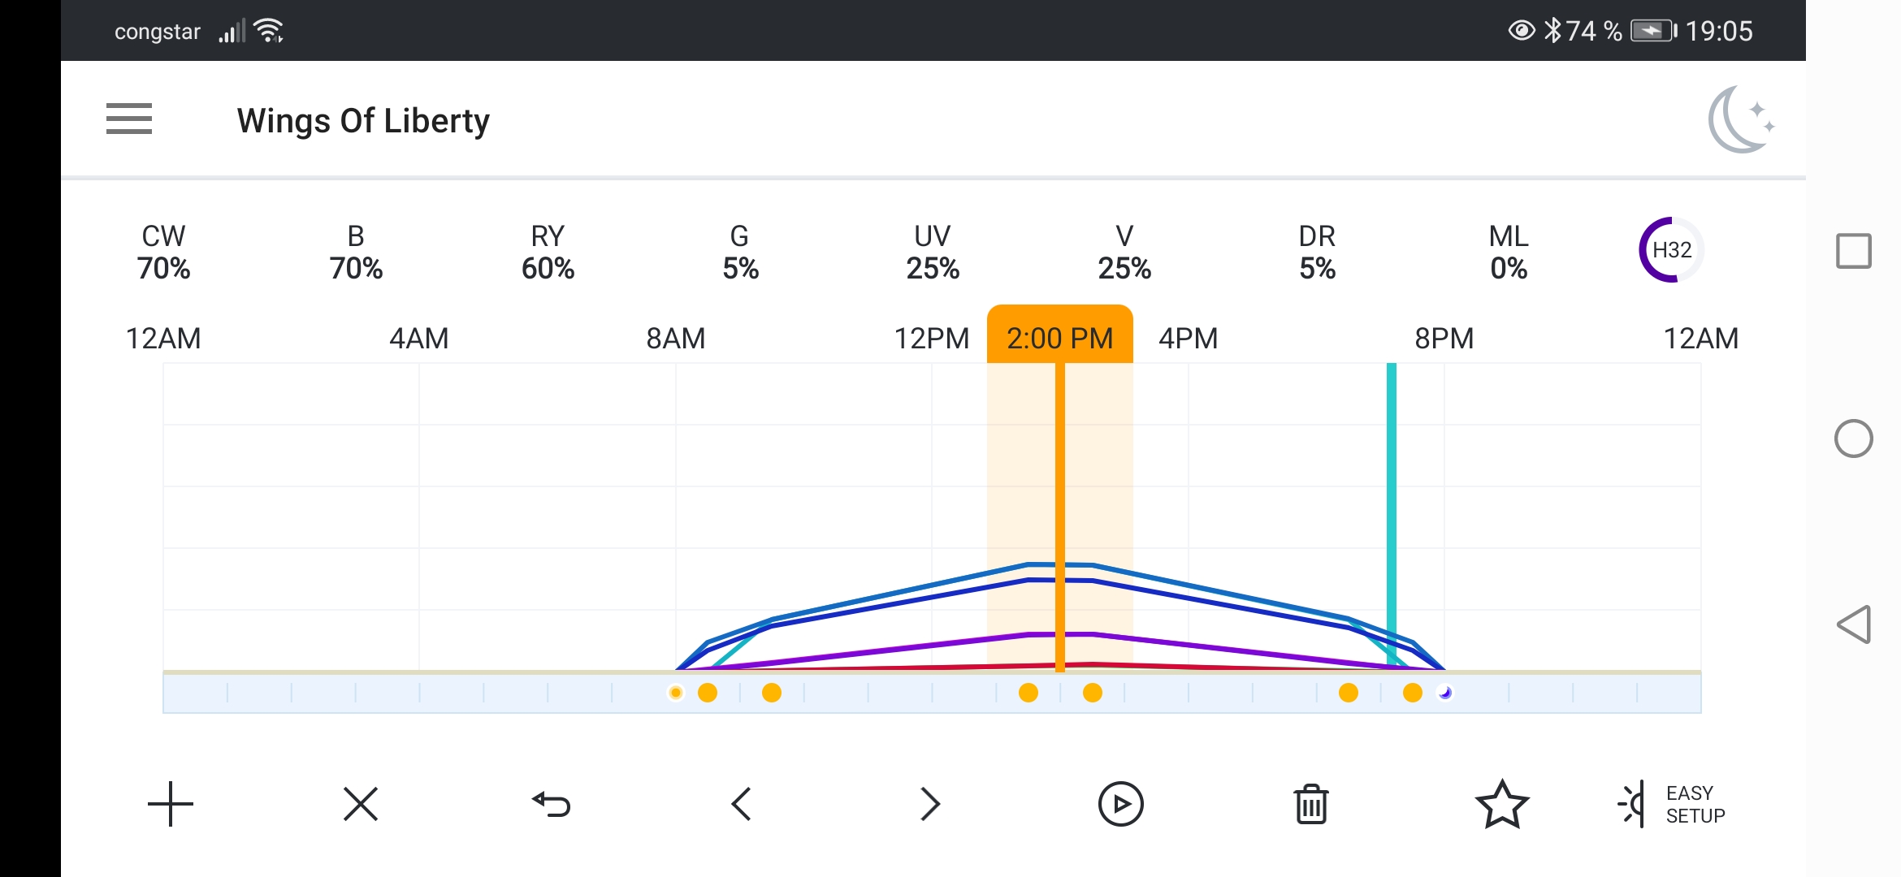Tap the undo arrow icon
The width and height of the screenshot is (1901, 877).
[552, 804]
